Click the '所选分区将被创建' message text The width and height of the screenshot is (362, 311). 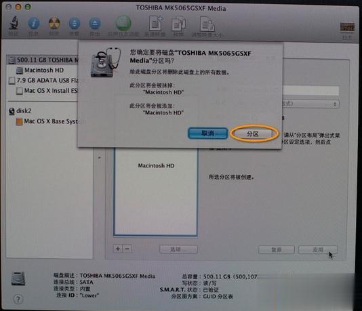pos(232,178)
